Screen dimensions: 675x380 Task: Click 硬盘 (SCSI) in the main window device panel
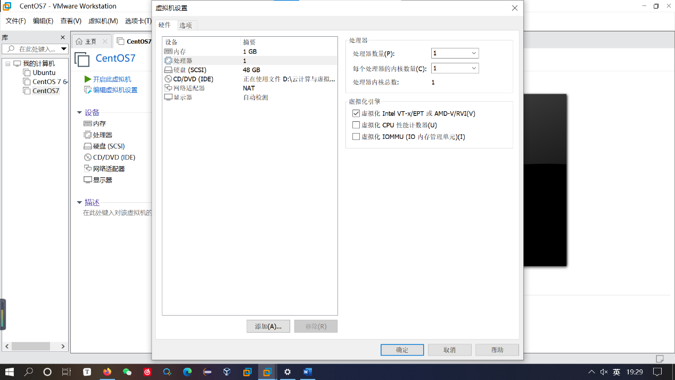[104, 146]
